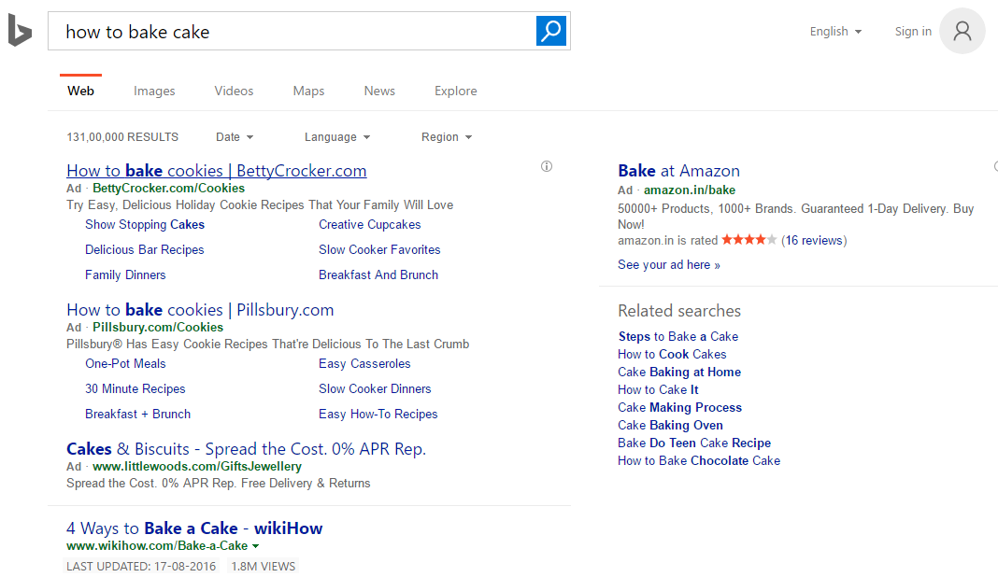Click the Bing logo
Screen dimensions: 998x577
coord(19,31)
